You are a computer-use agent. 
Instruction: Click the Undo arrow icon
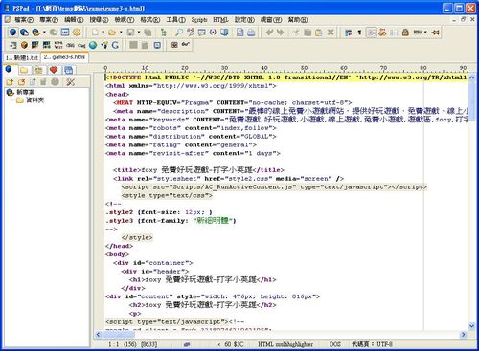tap(269, 33)
